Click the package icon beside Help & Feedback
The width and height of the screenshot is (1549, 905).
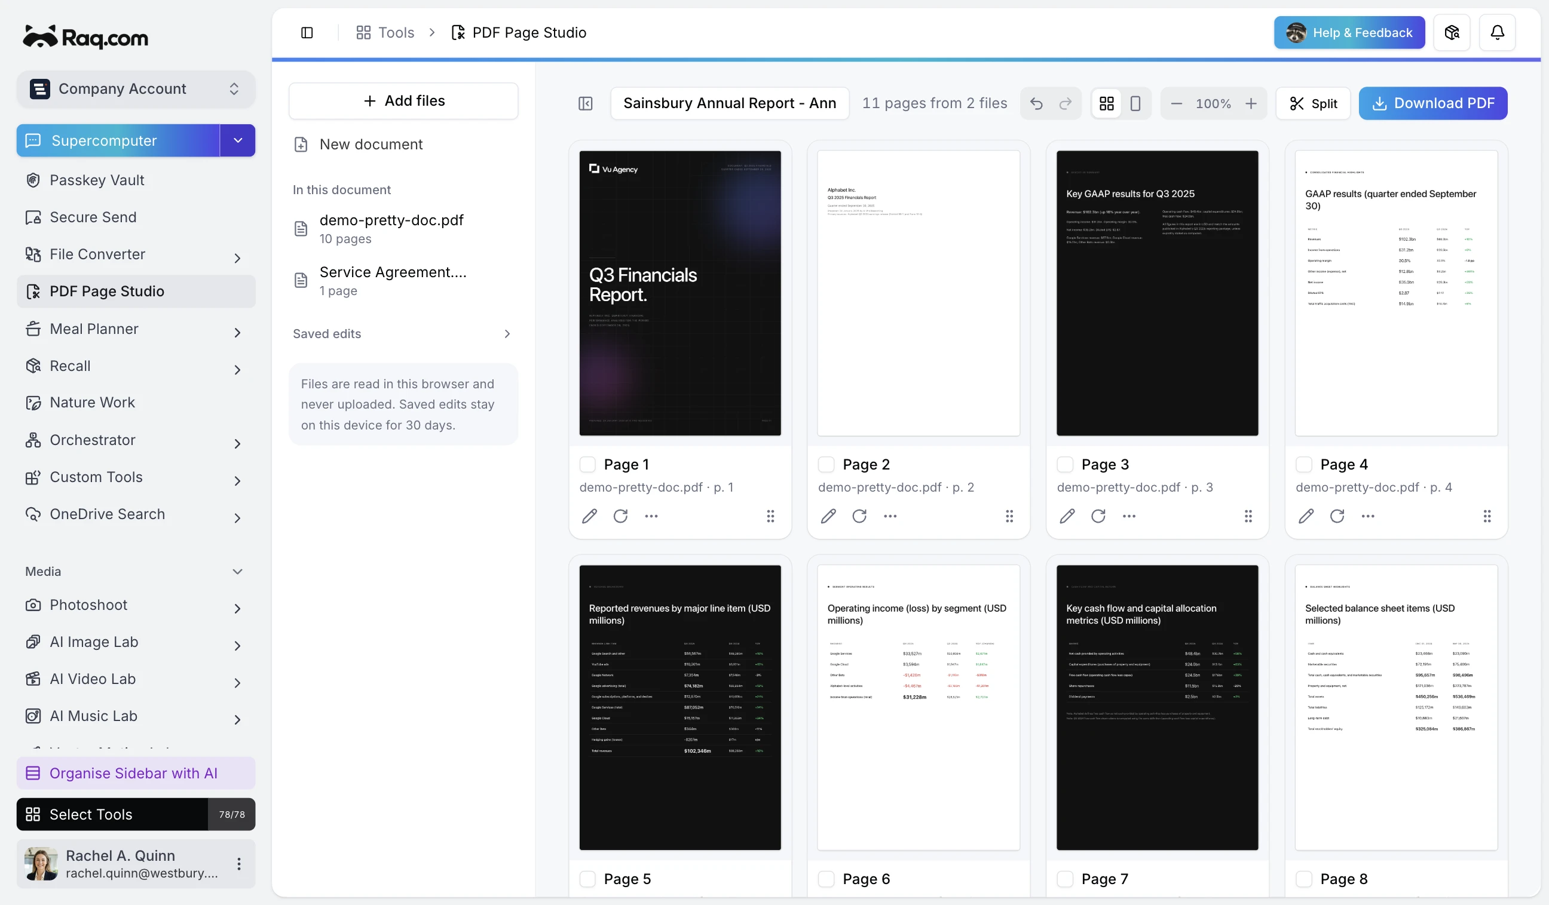(1451, 33)
